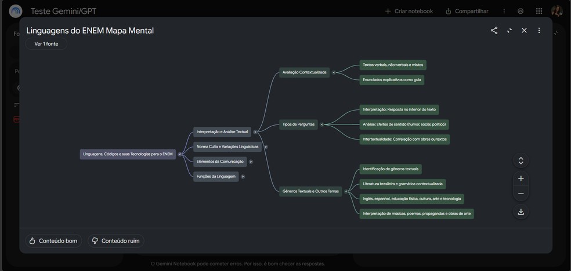Select node Norma Culta e Variações Linguísticas
The height and width of the screenshot is (271, 571).
tap(227, 147)
